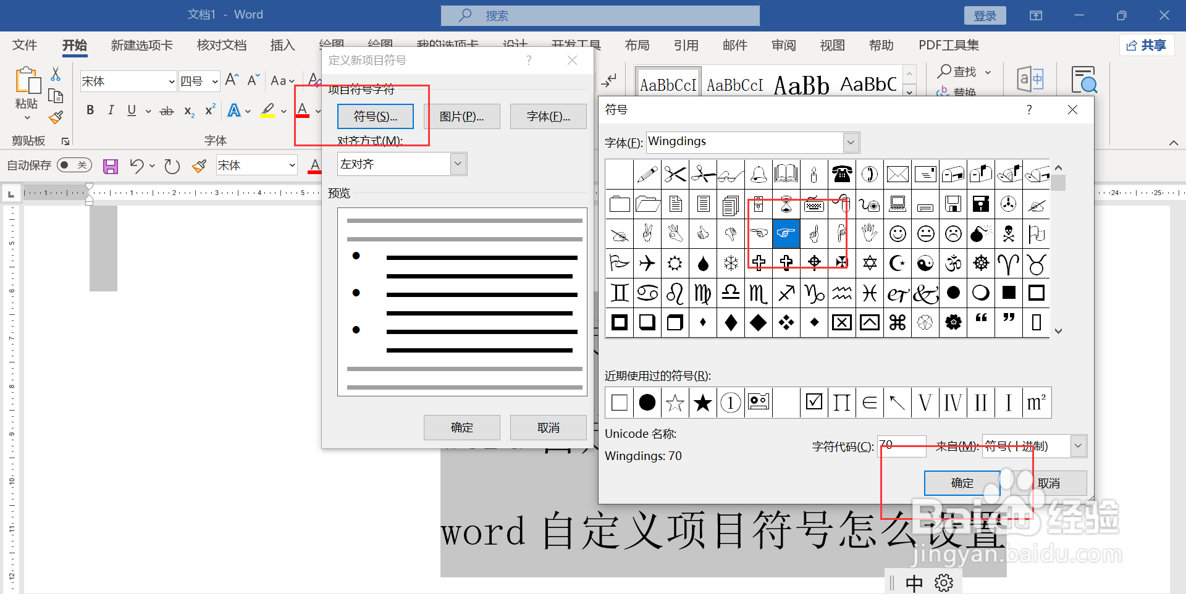Open the alignment dropdown showing 左对齐
Screen dimensions: 1186x594
click(458, 164)
